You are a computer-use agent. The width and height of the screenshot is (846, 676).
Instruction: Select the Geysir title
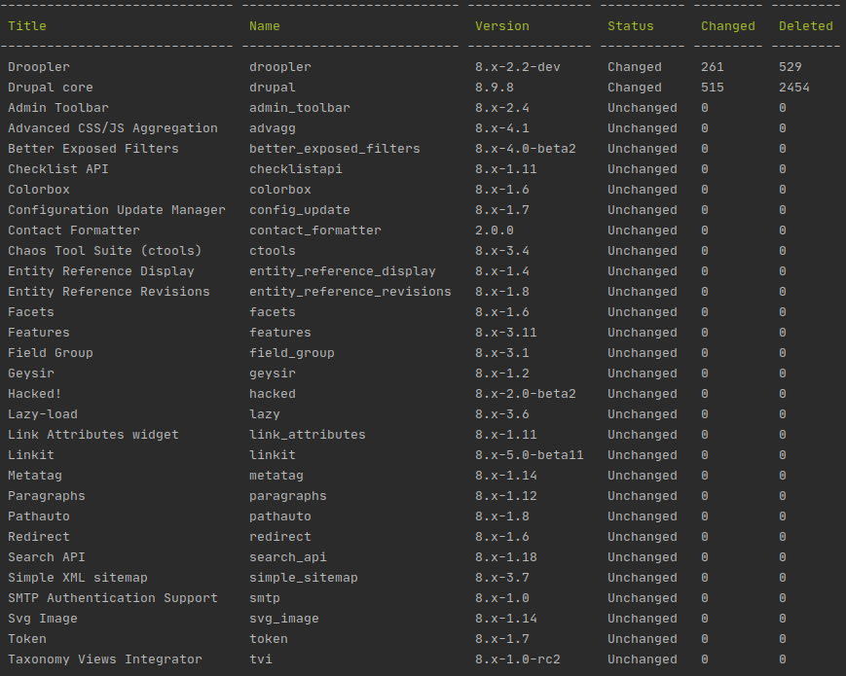pos(31,374)
